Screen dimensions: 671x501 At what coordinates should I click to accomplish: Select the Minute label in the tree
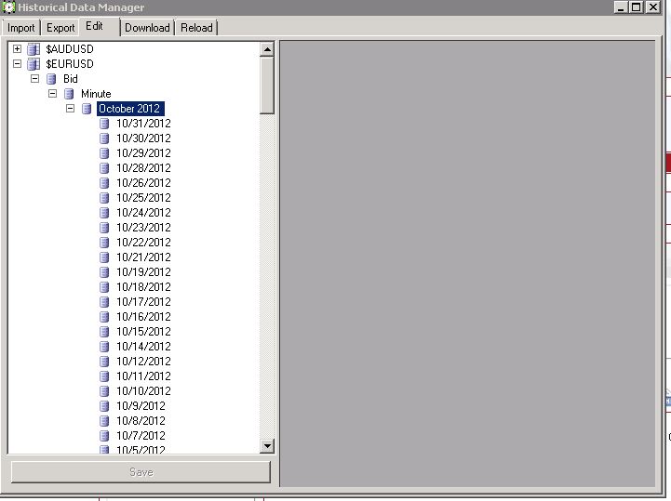96,94
